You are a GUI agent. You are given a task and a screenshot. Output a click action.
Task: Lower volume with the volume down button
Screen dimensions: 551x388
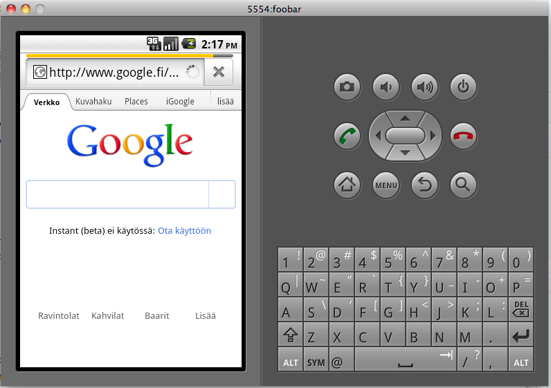tap(386, 86)
